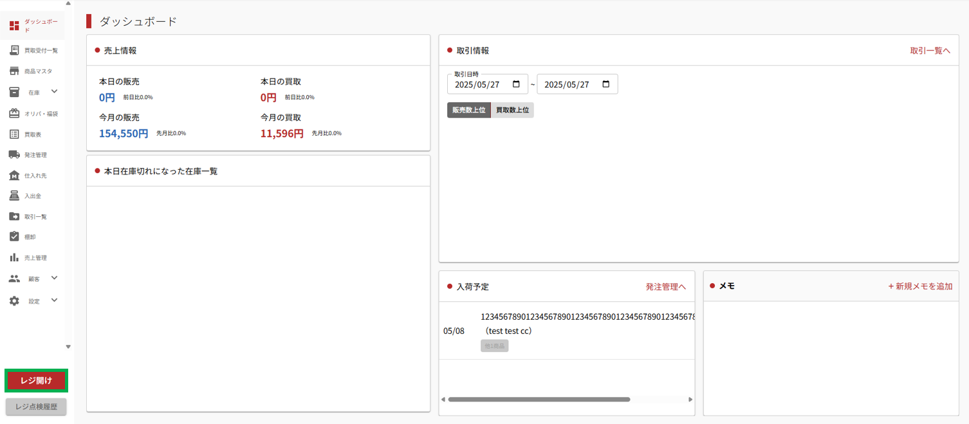
Task: Click the 商品マスタ storefront icon
Action: click(x=14, y=71)
